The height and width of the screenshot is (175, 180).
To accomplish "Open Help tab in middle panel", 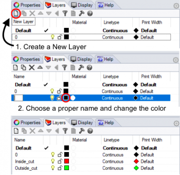I will (x=105, y=59).
